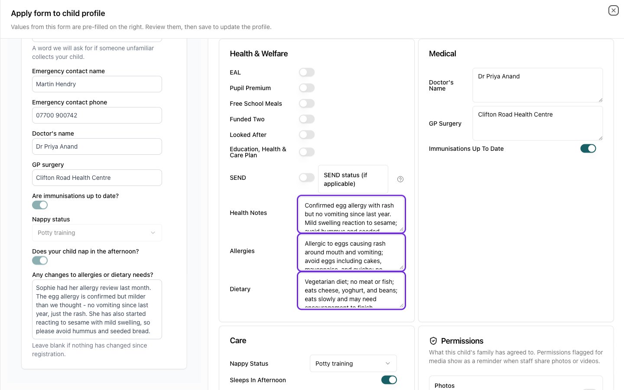Viewport: 624px width, 390px height.
Task: Disable Immunisations Up To Date toggle
Action: click(x=588, y=149)
